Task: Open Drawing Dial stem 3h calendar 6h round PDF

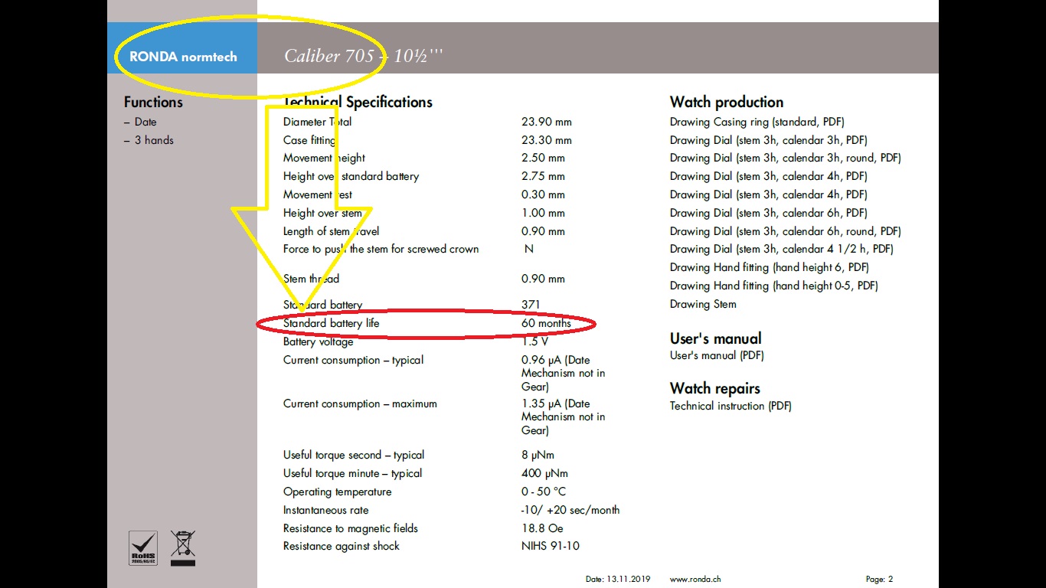Action: 785,231
